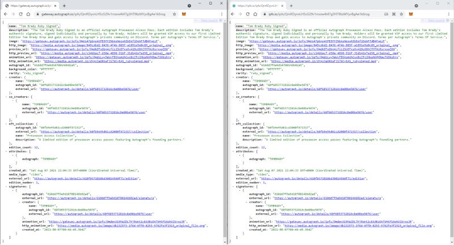Open home page in ipfs.io window
Viewport: 454px width, 245px height.
click(x=255, y=14)
